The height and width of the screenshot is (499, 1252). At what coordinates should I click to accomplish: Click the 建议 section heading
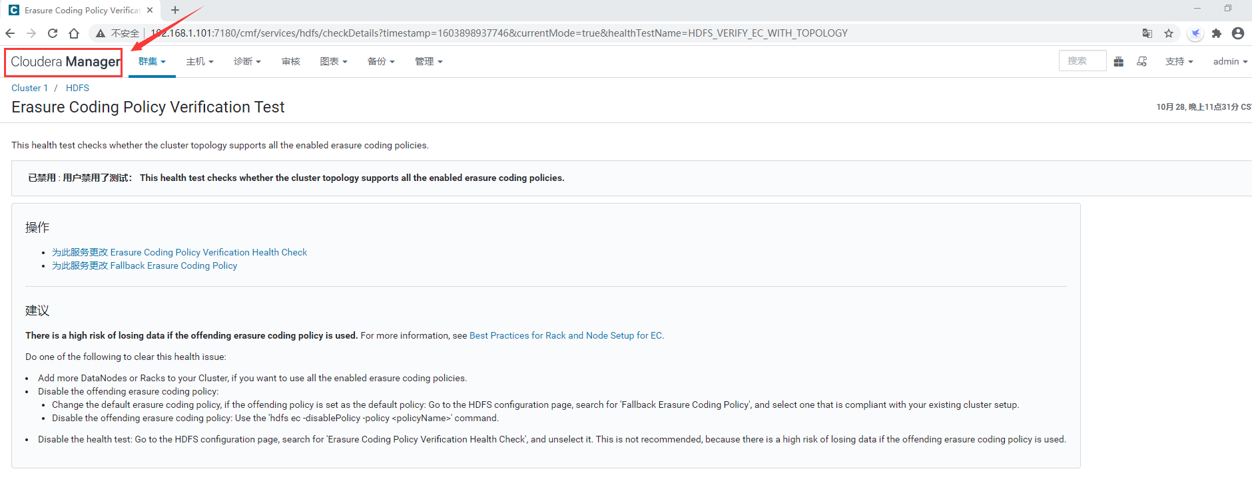coord(37,311)
